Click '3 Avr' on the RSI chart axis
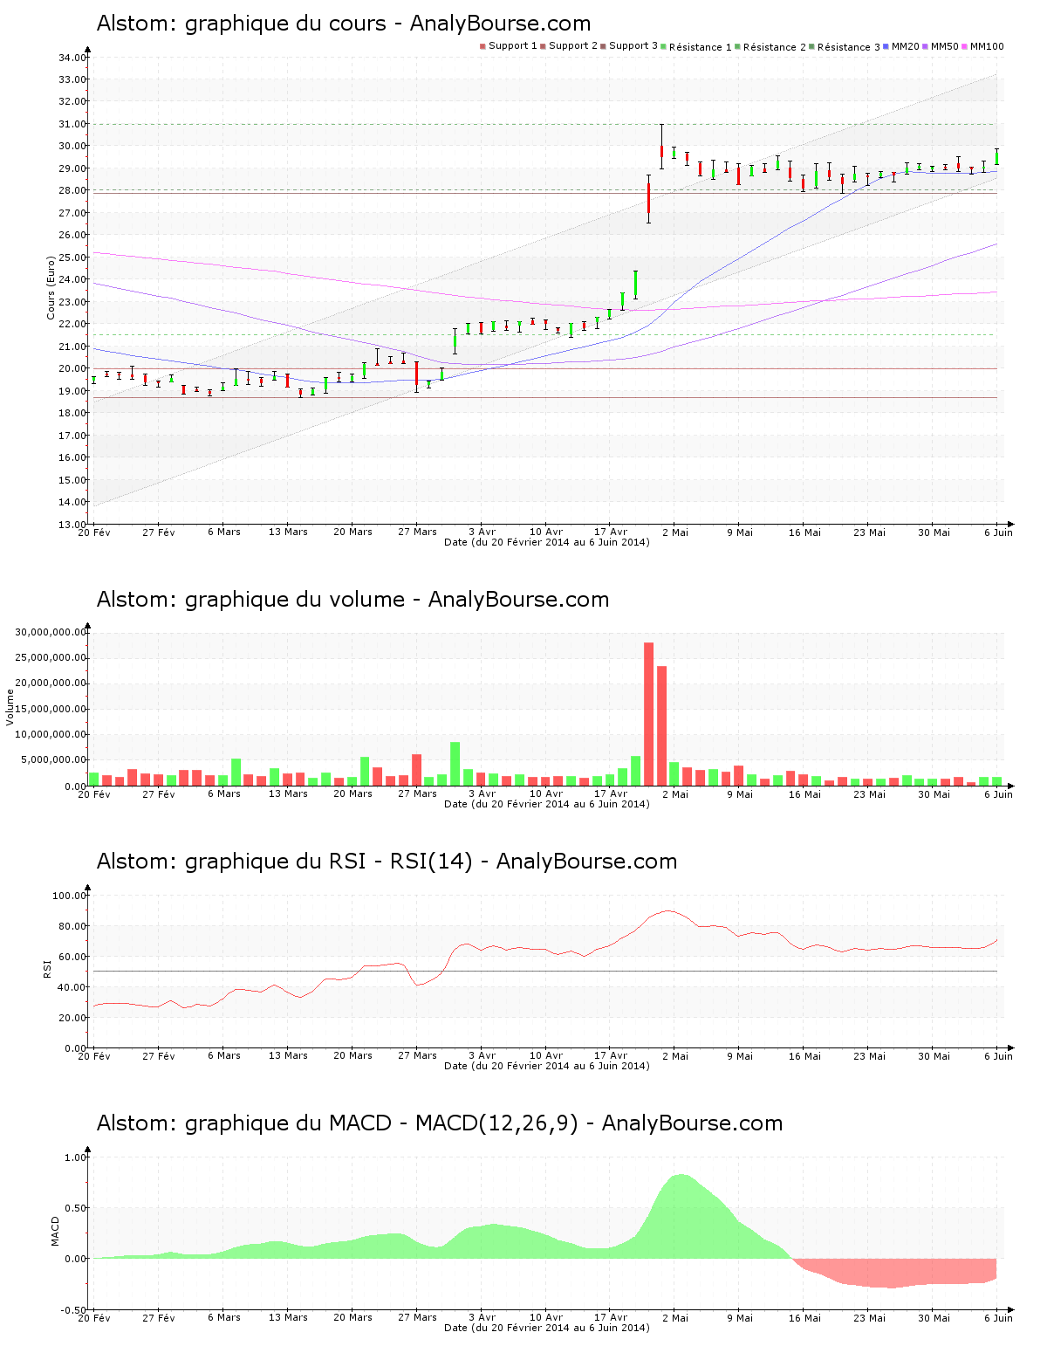The height and width of the screenshot is (1353, 1047). [x=482, y=1056]
